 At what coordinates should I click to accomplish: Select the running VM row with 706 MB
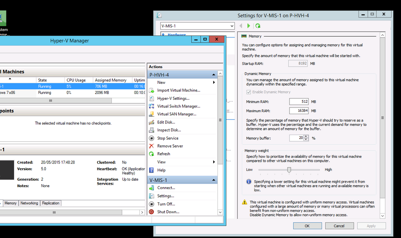tap(72, 87)
